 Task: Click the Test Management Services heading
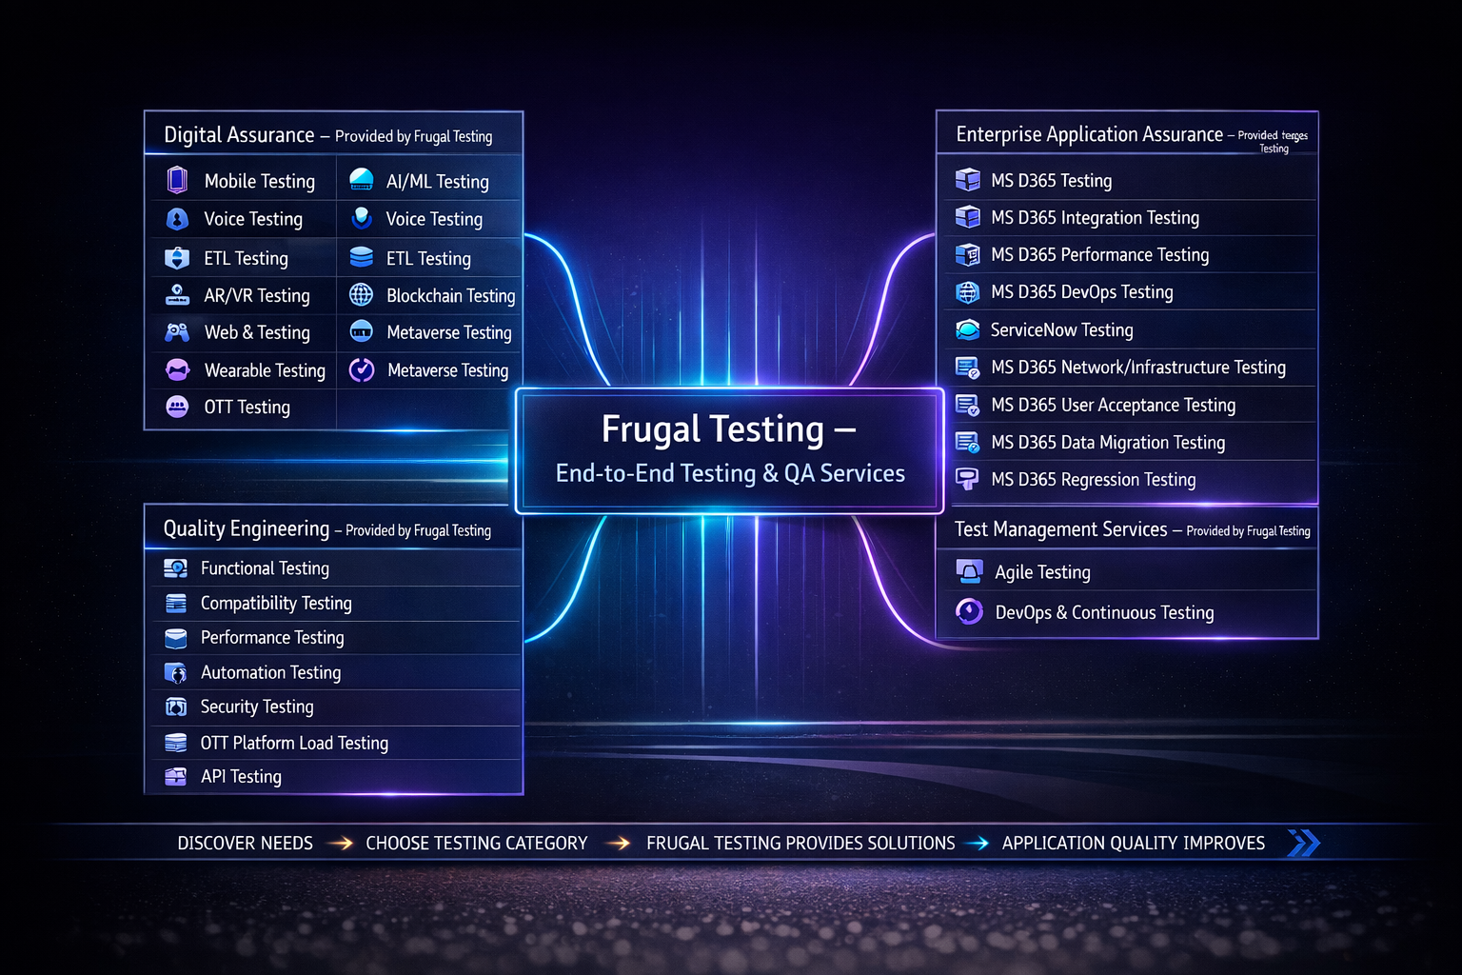click(1133, 529)
